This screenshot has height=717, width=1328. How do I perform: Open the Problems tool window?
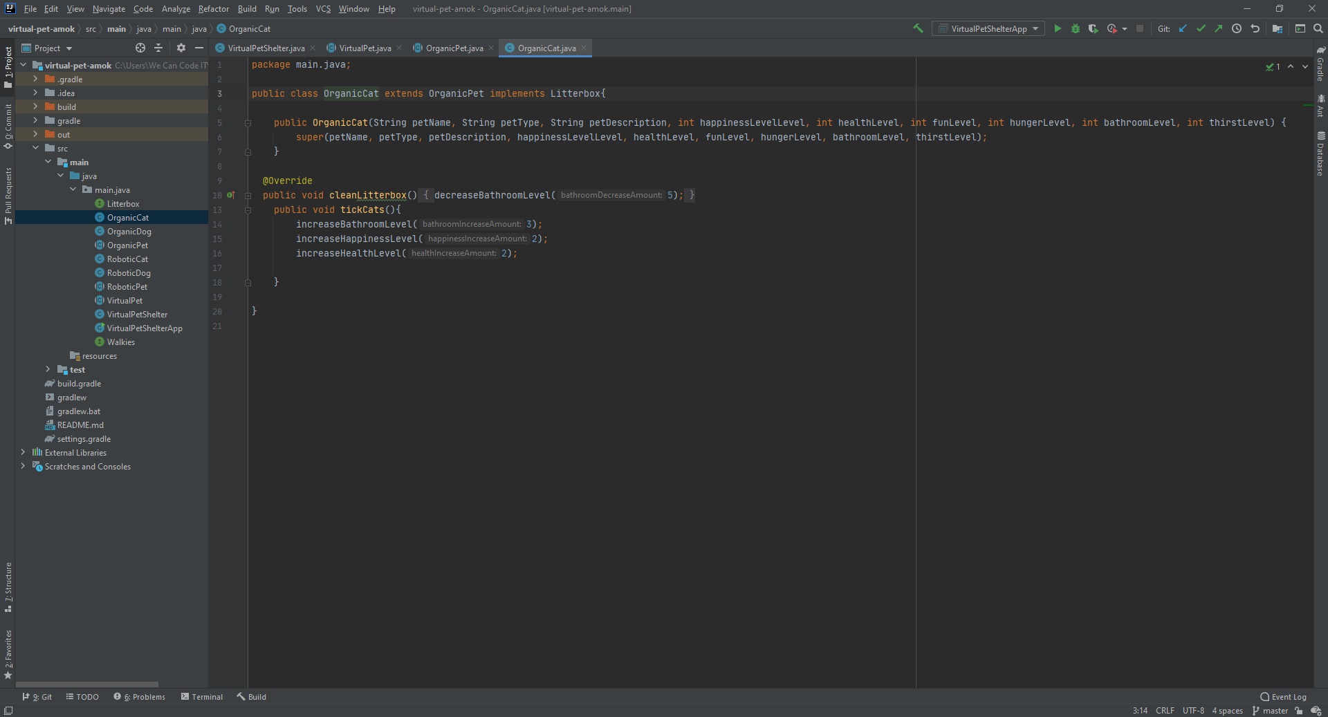139,697
